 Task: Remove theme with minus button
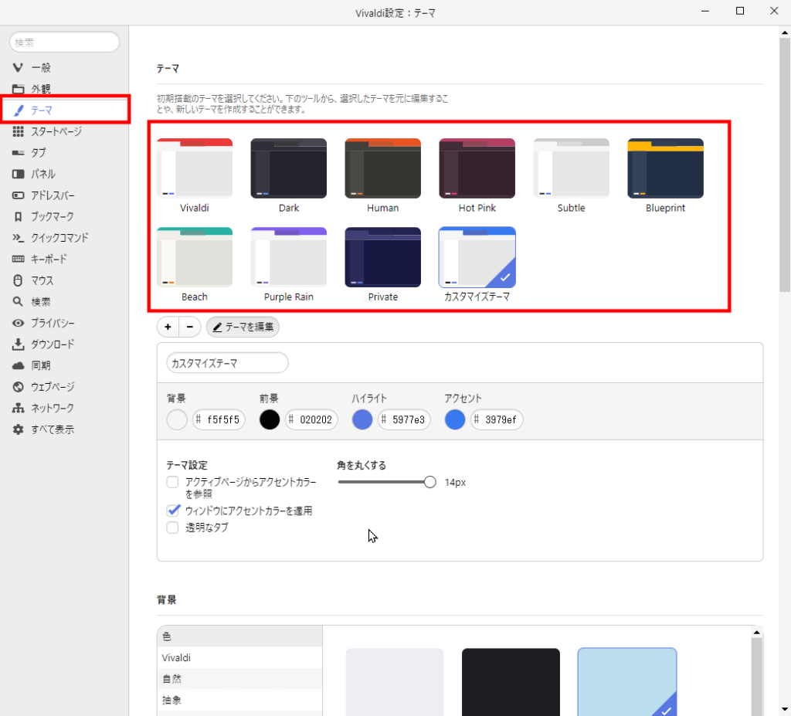(x=190, y=327)
